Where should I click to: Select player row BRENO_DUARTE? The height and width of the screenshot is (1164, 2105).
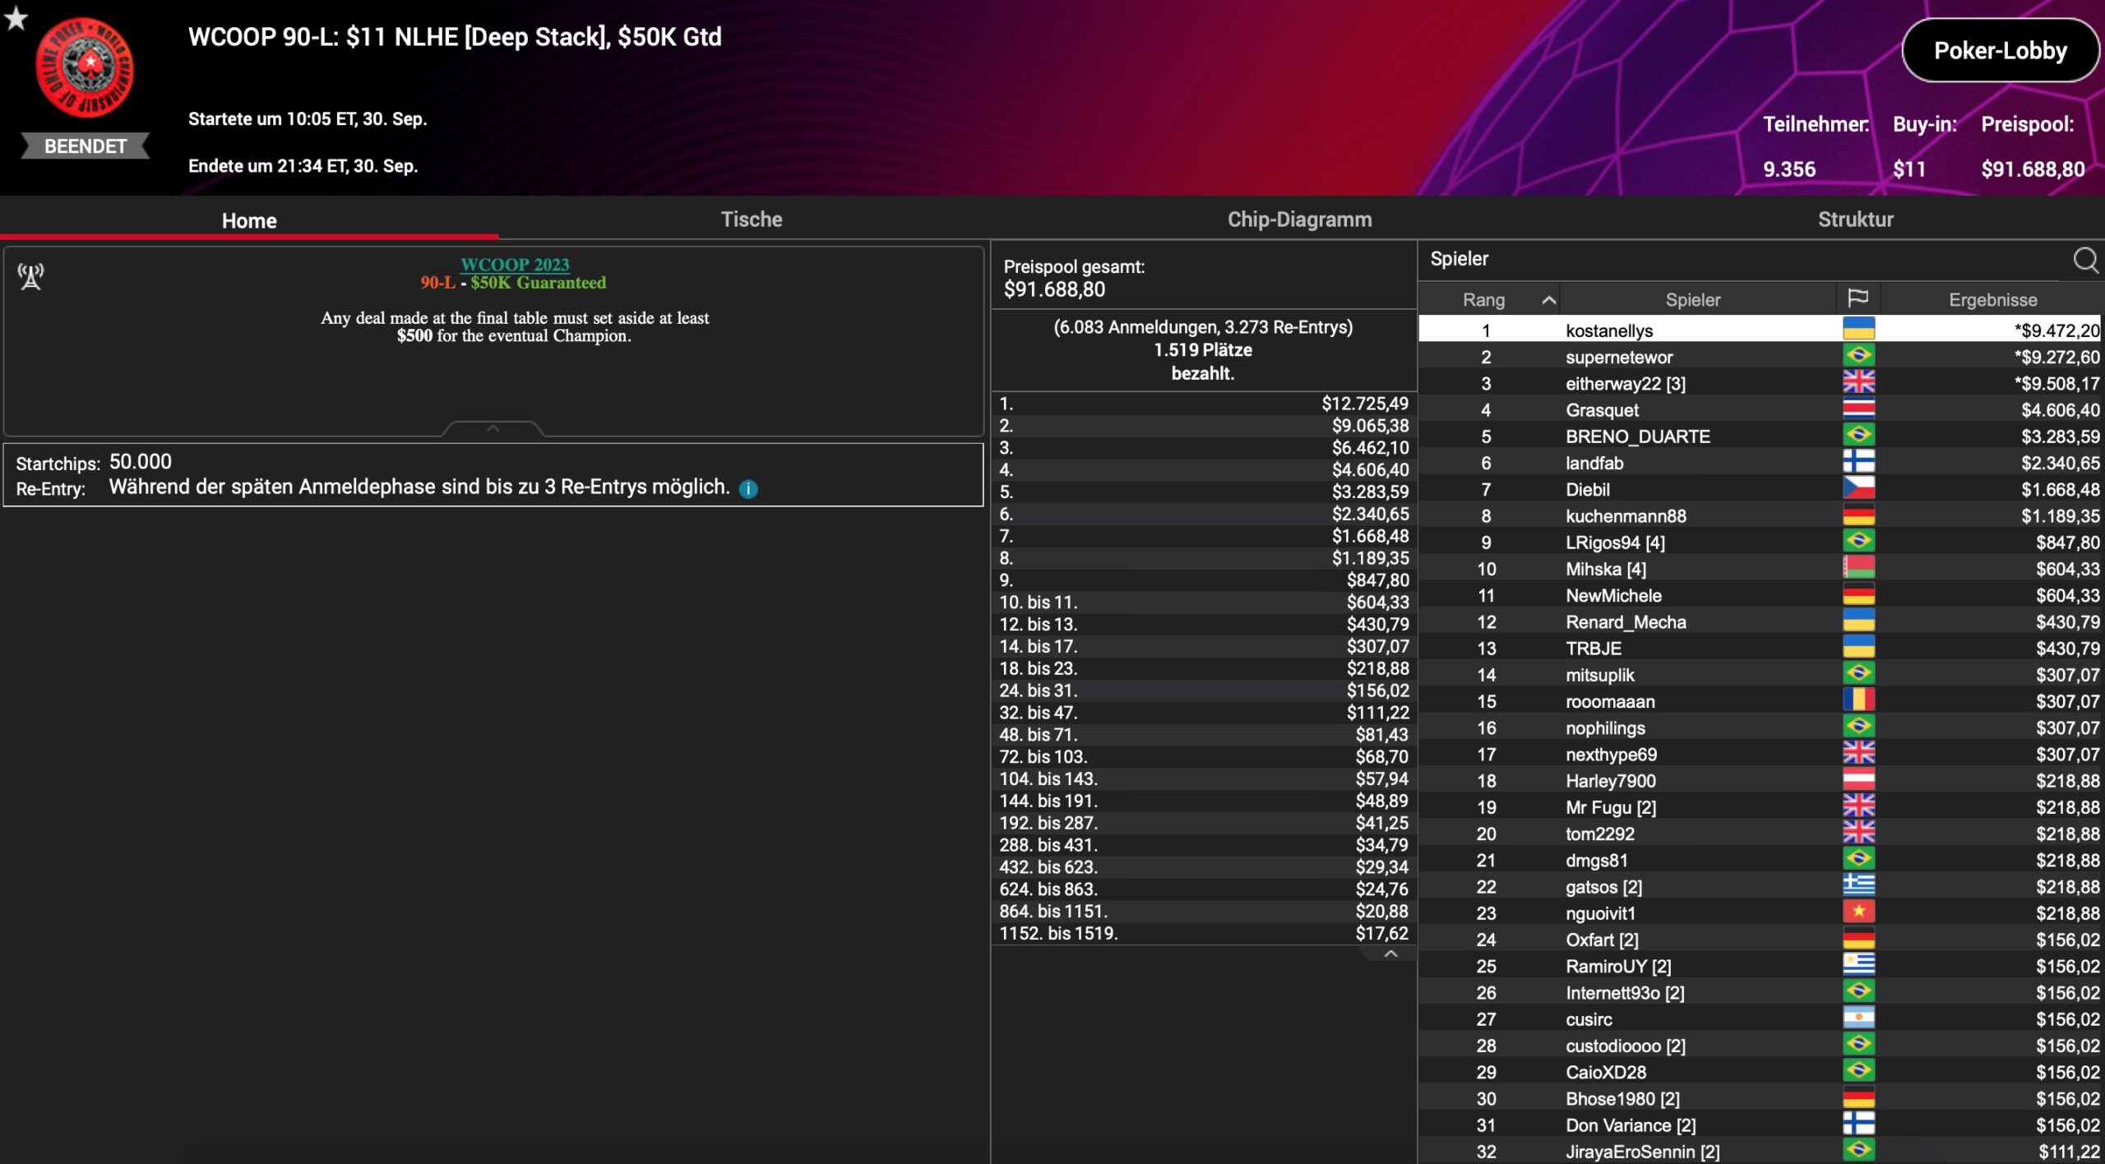1760,436
